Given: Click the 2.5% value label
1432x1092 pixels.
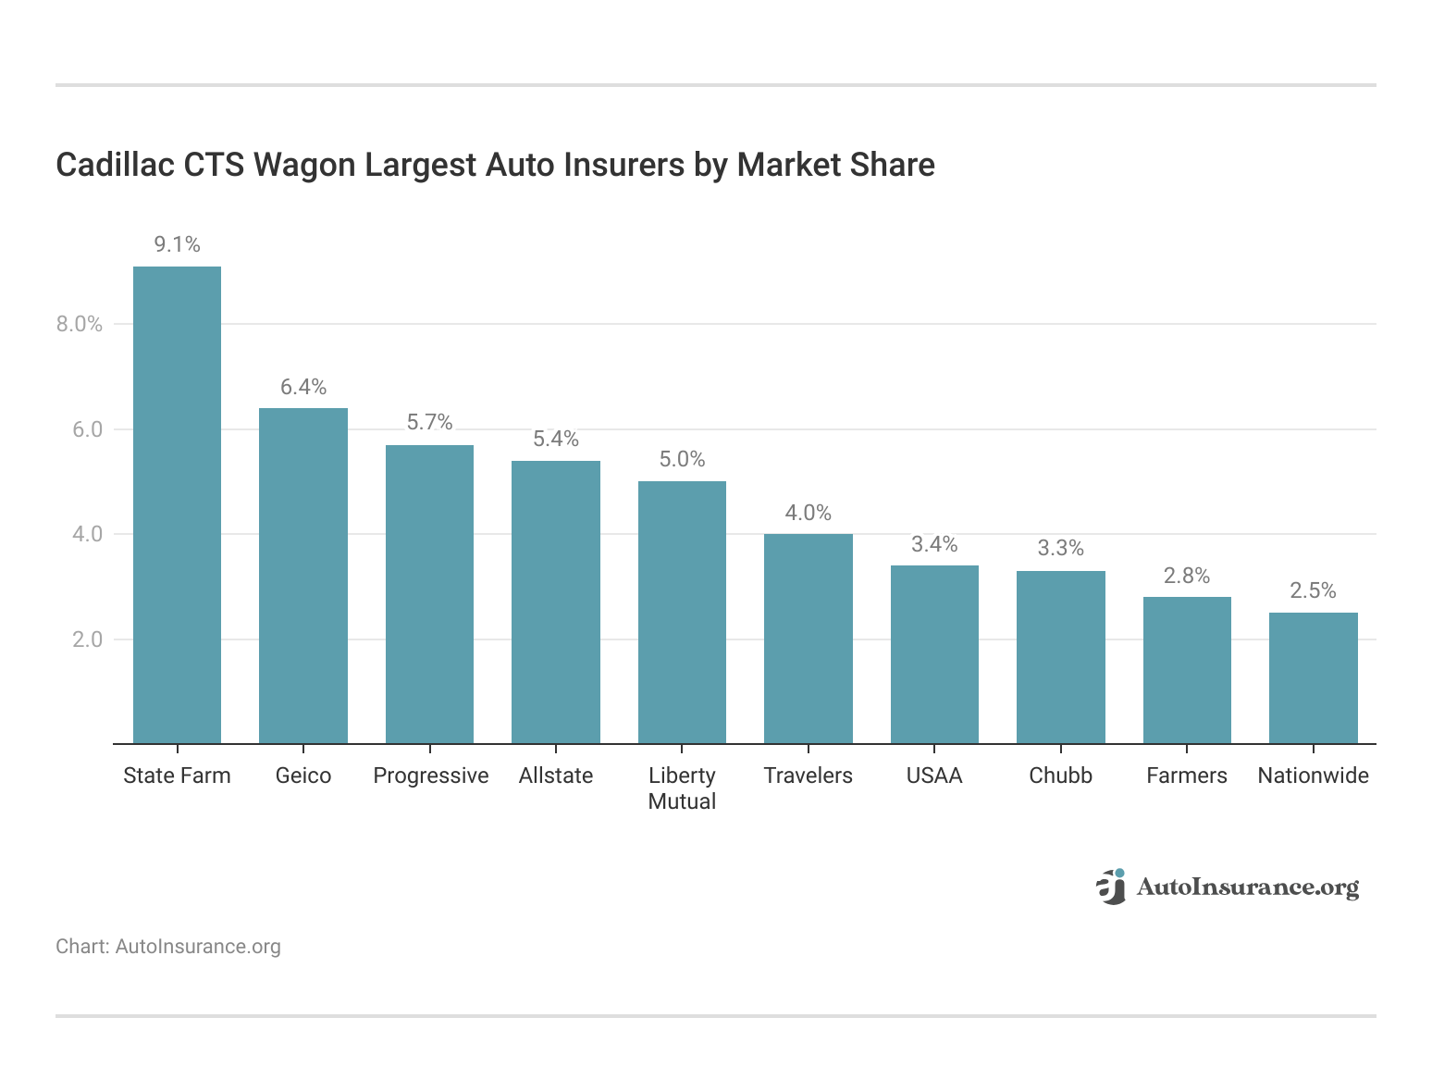Looking at the screenshot, I should 1314,591.
